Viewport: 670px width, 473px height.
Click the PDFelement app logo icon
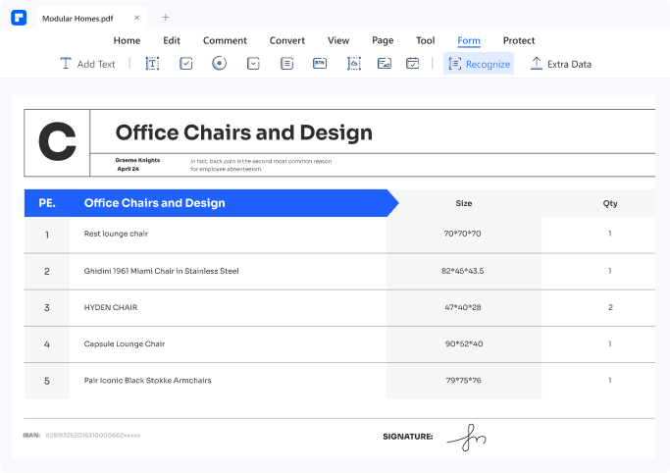pos(19,18)
